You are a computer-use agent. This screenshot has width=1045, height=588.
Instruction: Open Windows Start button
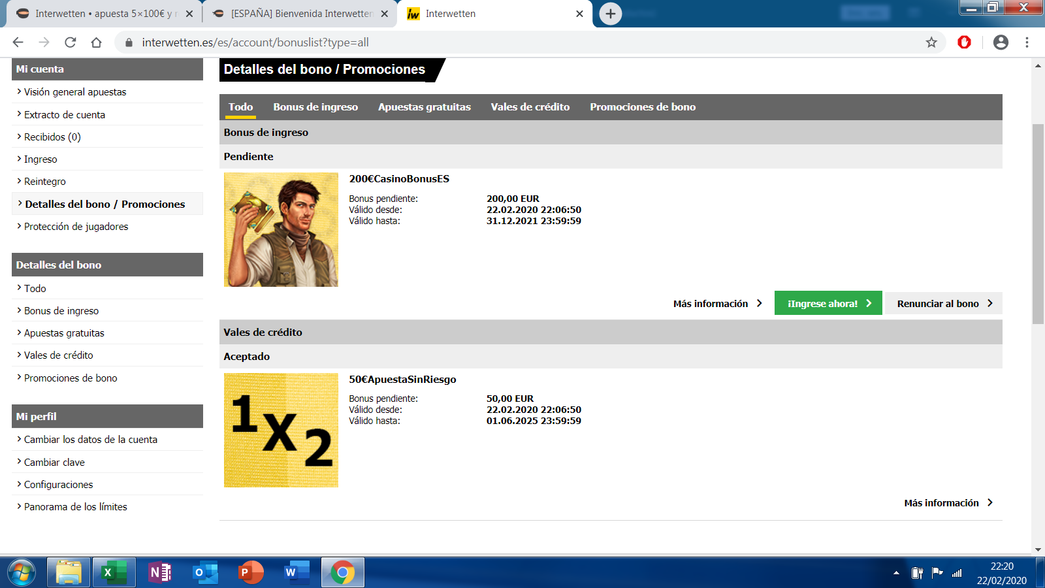coord(22,573)
